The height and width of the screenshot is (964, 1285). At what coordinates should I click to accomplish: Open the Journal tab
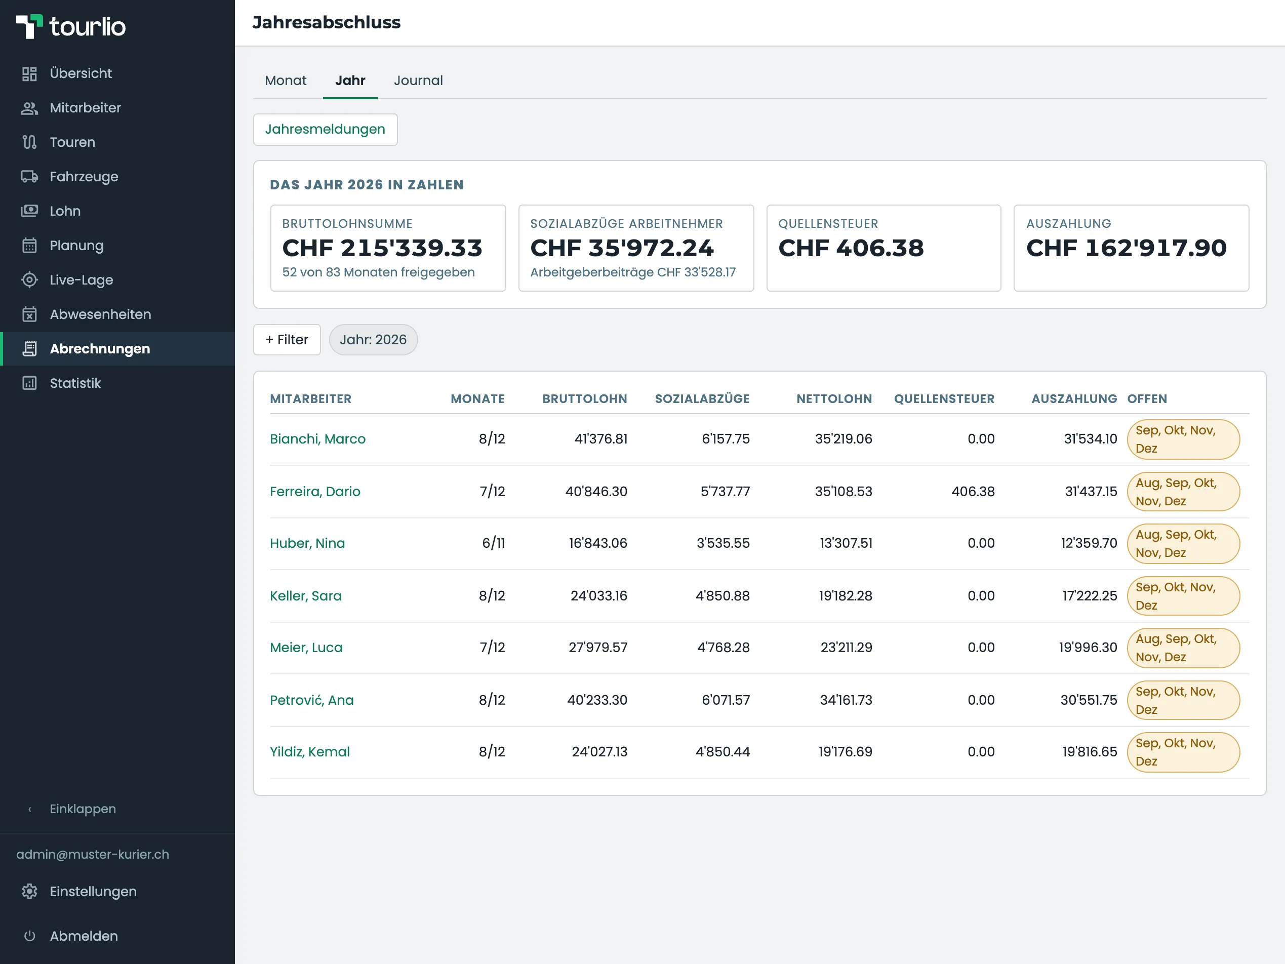click(418, 81)
